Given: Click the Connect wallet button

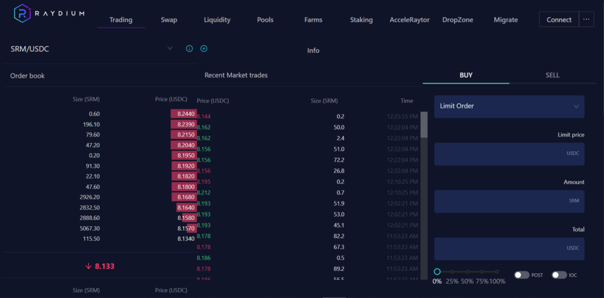Looking at the screenshot, I should pyautogui.click(x=559, y=19).
